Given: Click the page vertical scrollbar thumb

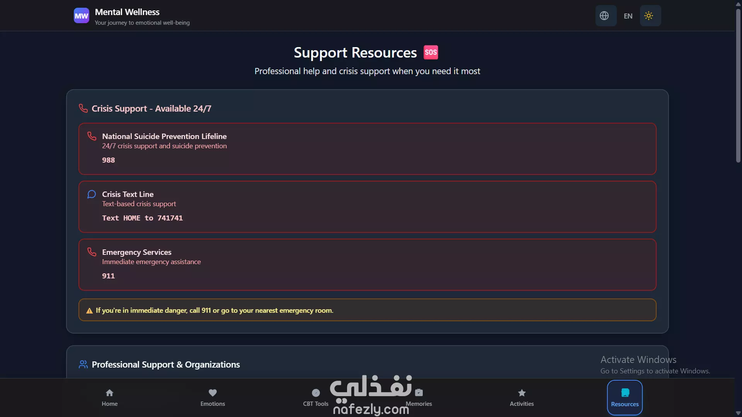Looking at the screenshot, I should click(738, 85).
